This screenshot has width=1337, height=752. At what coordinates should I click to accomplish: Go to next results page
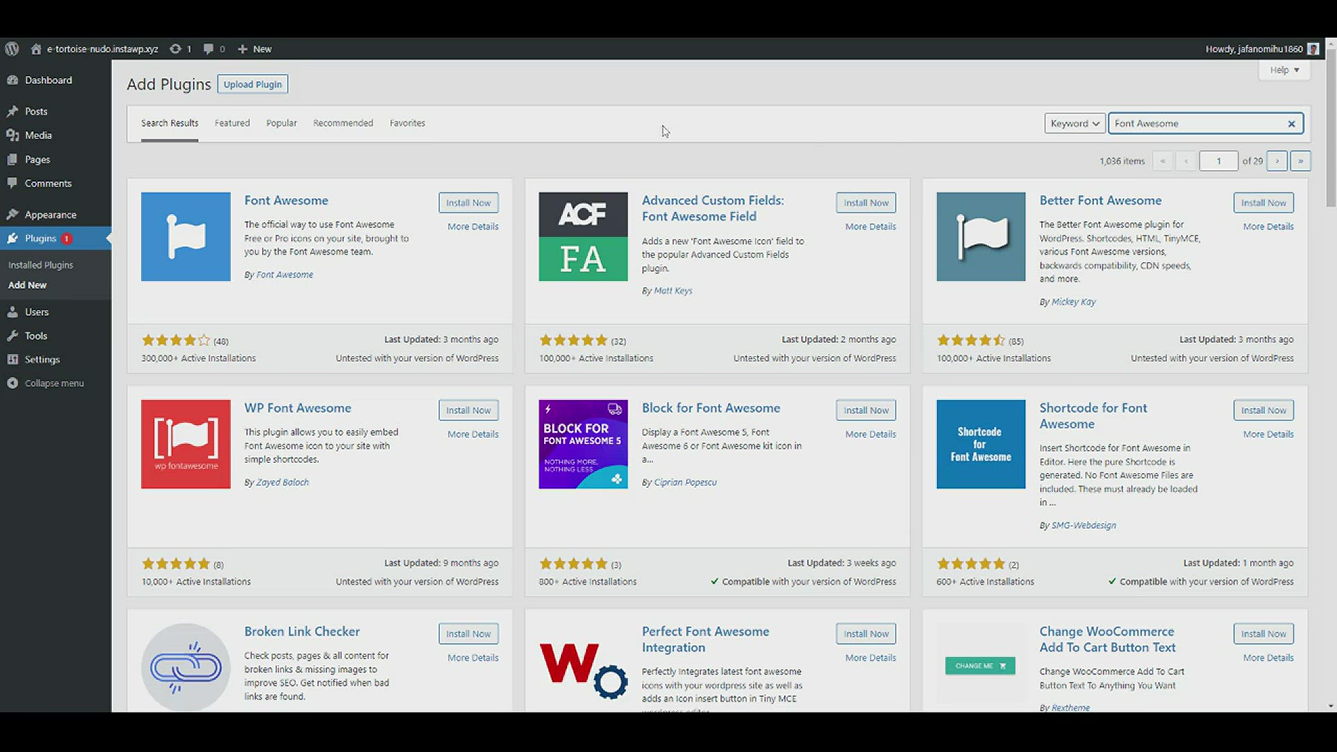[1277, 161]
